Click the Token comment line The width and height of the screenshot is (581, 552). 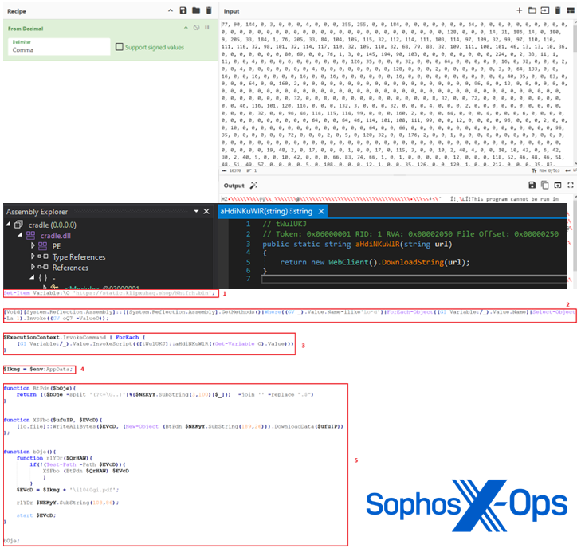[410, 234]
